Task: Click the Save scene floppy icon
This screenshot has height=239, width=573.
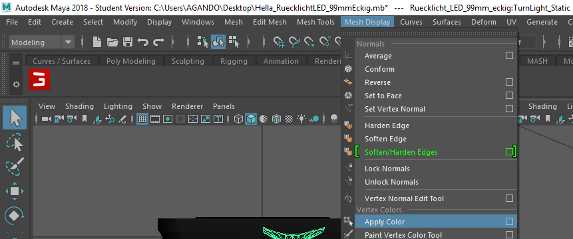Action: click(128, 42)
